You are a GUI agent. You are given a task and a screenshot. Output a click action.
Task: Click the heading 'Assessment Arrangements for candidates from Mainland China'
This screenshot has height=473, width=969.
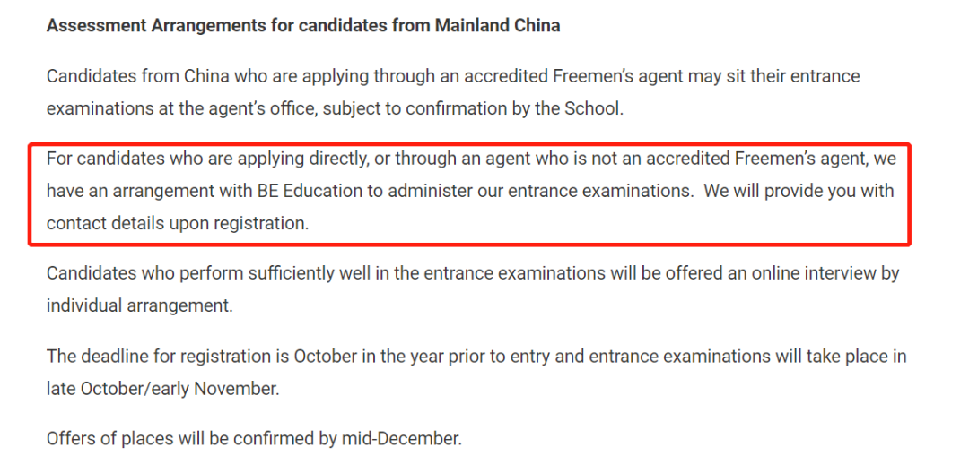303,26
